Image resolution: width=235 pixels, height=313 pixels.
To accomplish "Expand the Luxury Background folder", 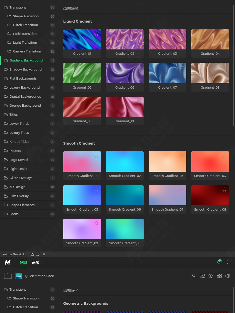I will (x=24, y=87).
